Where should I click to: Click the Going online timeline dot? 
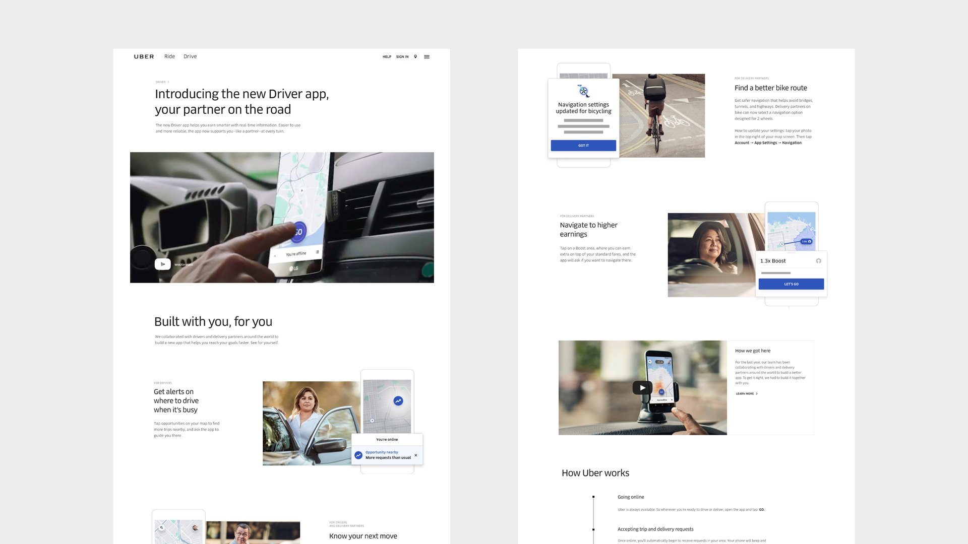[593, 497]
